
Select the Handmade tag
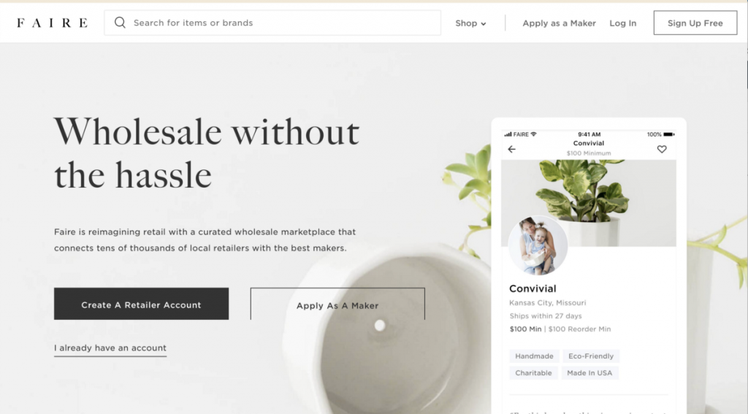point(534,356)
